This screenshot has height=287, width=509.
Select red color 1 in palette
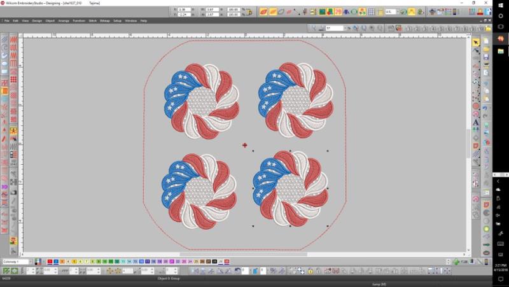point(50,262)
